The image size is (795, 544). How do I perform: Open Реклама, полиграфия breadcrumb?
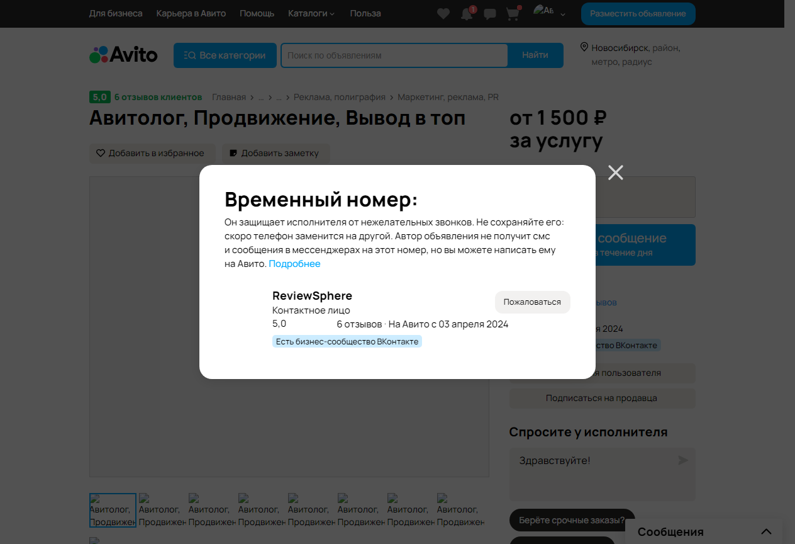pos(340,97)
